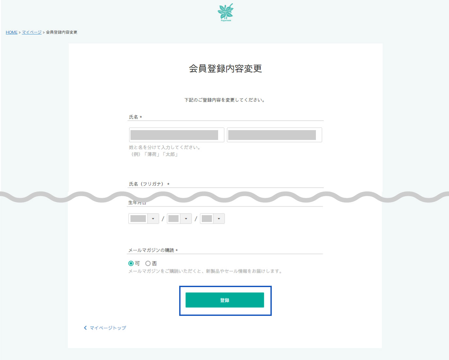
Task: Open the birth year dropdown
Action: [152, 218]
